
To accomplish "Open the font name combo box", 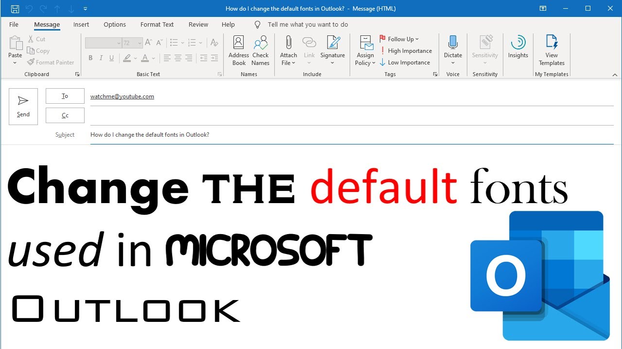I will tap(103, 43).
